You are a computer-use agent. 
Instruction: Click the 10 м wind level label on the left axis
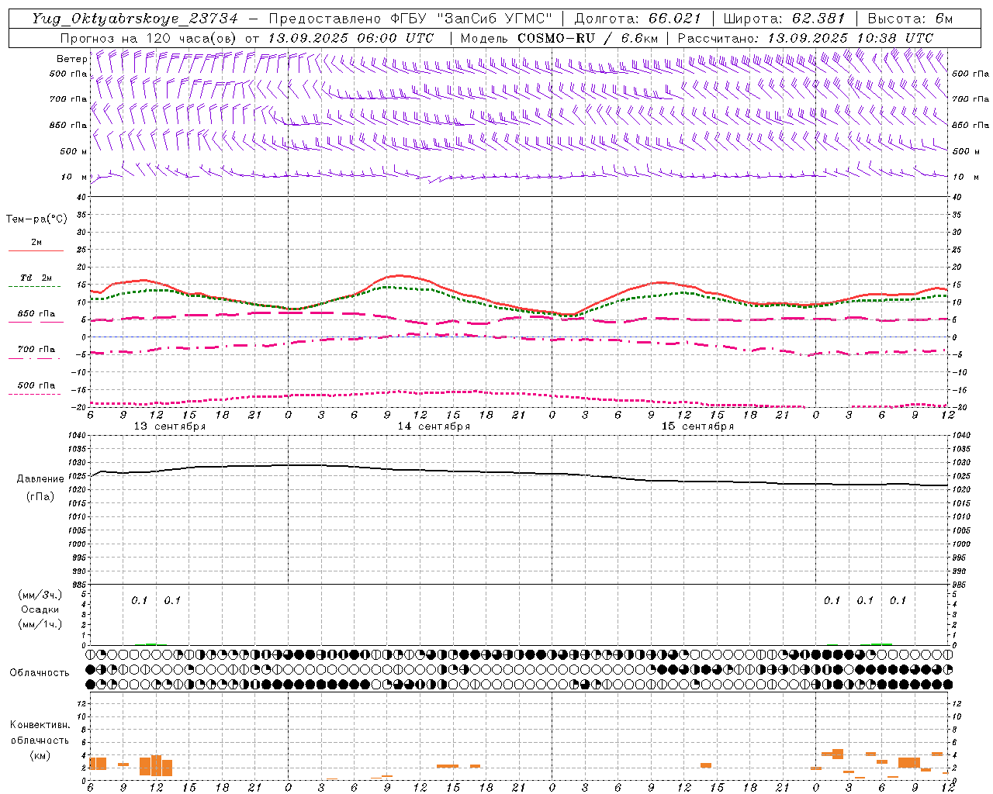[74, 177]
